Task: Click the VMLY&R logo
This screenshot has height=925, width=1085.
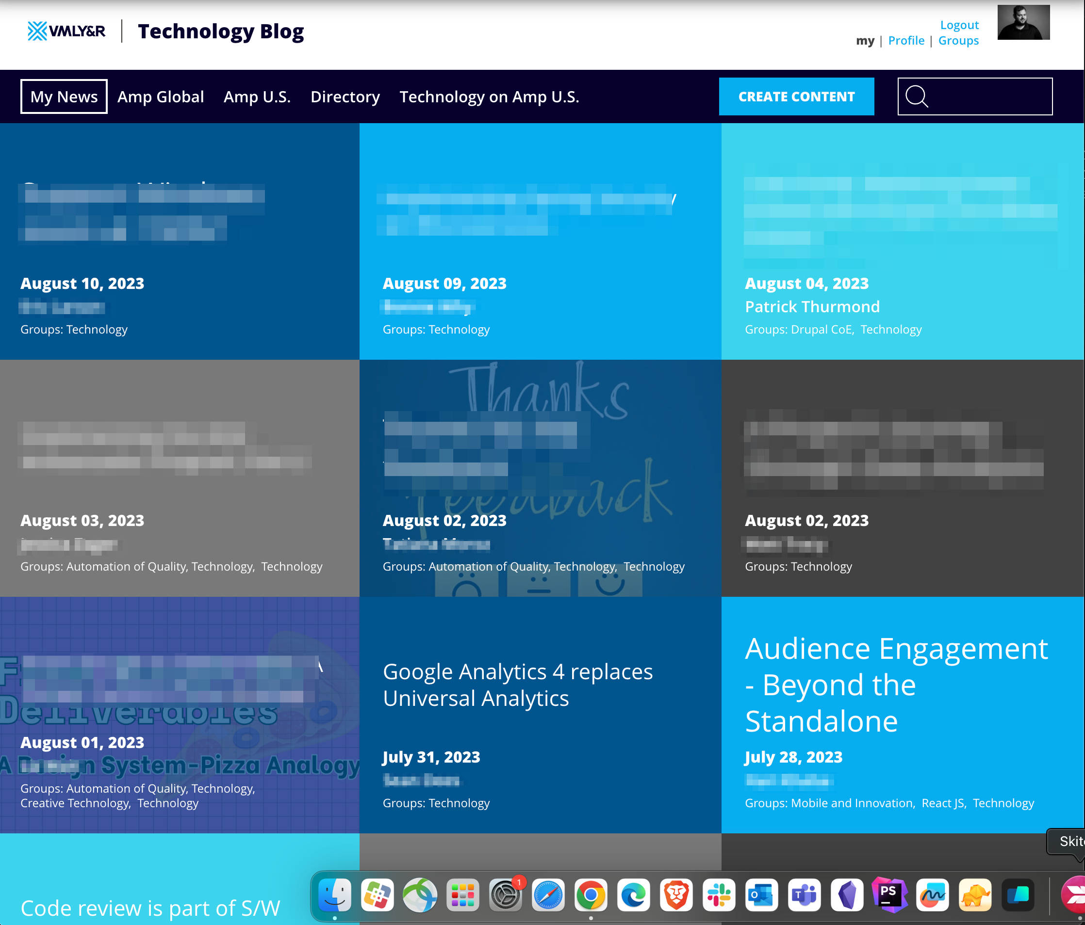Action: [66, 32]
